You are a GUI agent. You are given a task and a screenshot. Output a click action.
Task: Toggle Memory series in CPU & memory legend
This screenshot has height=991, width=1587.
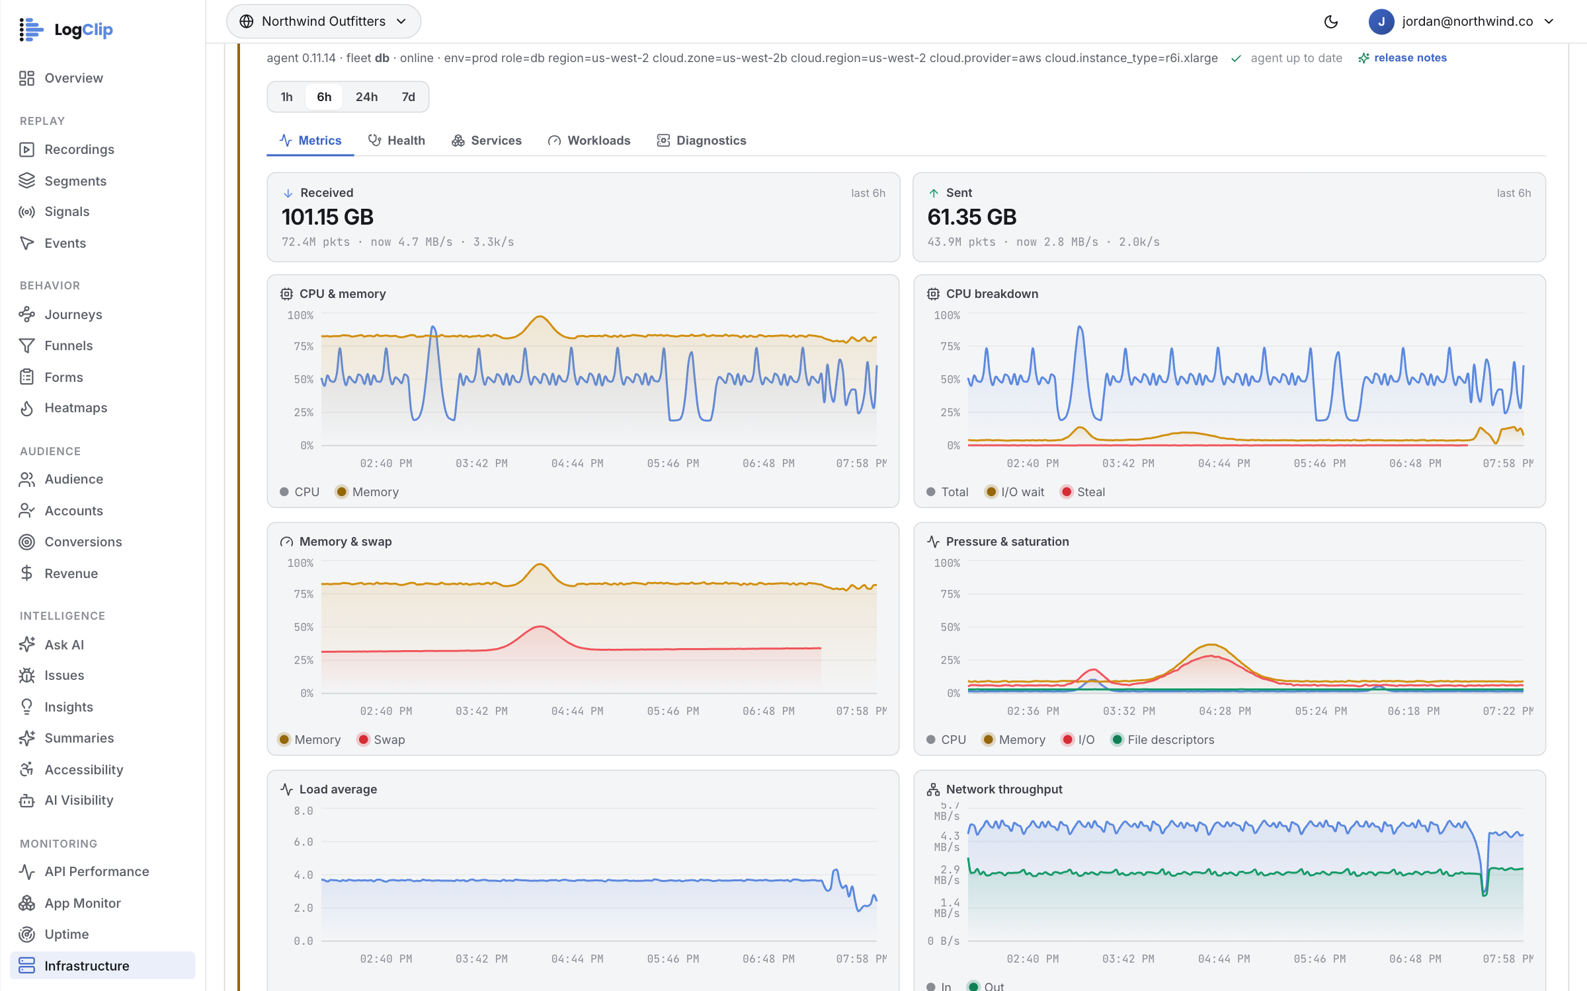pos(367,492)
